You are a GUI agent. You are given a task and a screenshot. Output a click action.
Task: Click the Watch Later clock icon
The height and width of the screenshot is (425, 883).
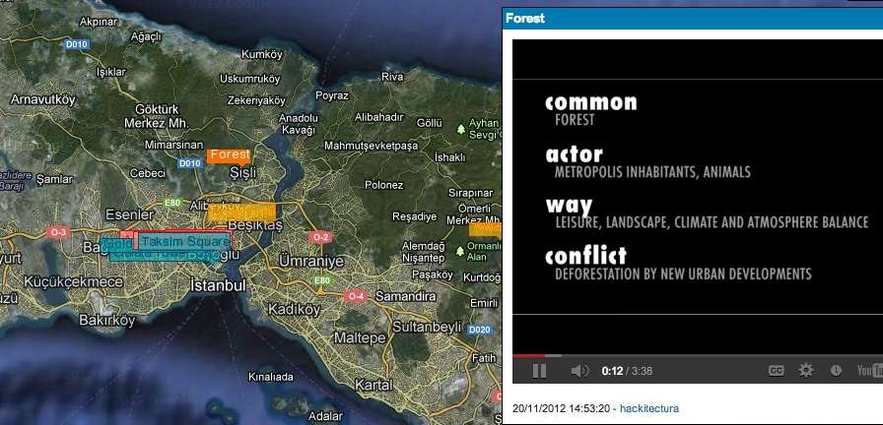(x=836, y=371)
